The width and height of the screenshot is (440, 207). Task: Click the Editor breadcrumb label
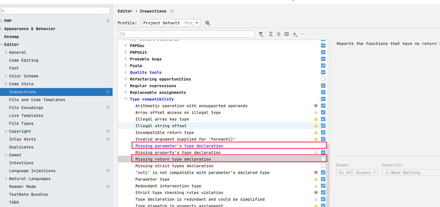tap(125, 11)
